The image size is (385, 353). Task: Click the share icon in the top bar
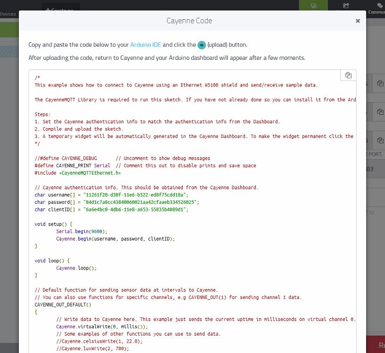coord(346,5)
